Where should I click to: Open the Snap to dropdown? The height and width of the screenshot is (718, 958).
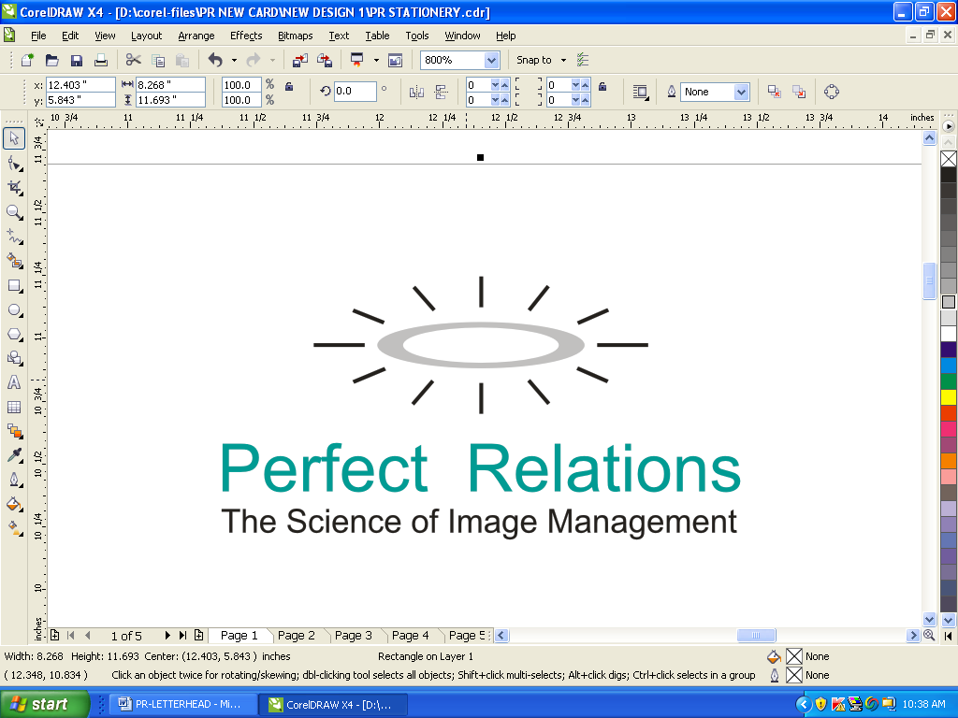pyautogui.click(x=563, y=60)
